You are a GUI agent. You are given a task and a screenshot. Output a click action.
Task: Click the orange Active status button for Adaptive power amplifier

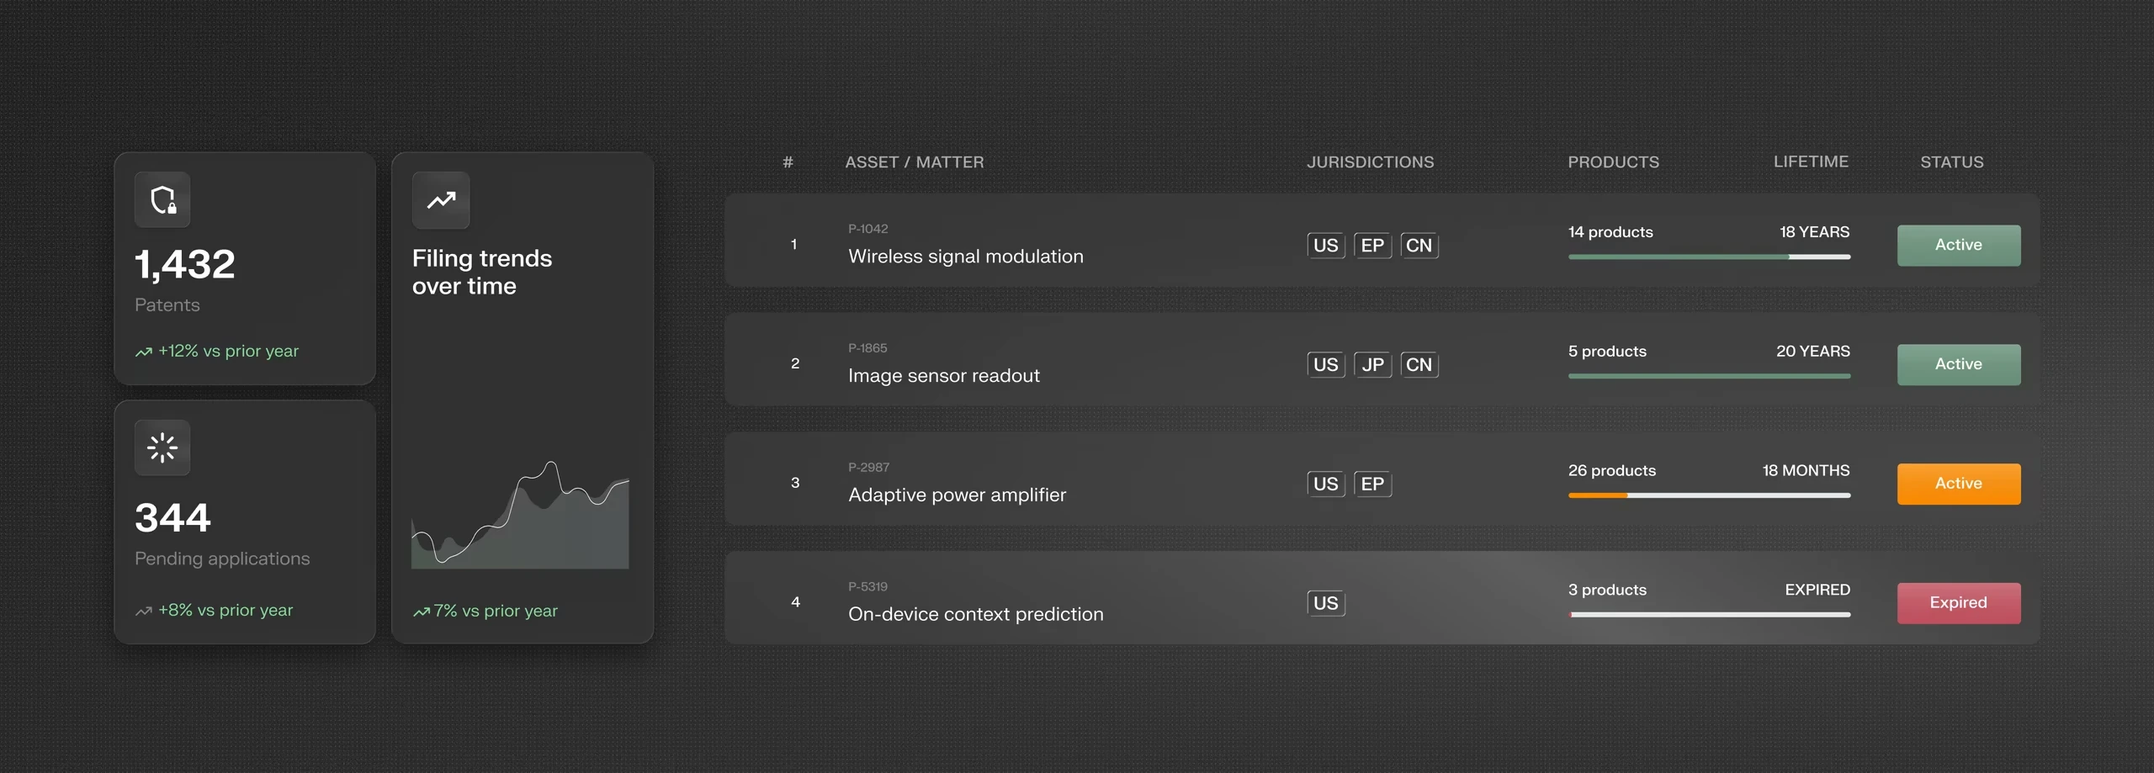point(1959,484)
